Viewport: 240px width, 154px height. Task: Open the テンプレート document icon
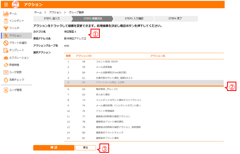click(x=6, y=51)
